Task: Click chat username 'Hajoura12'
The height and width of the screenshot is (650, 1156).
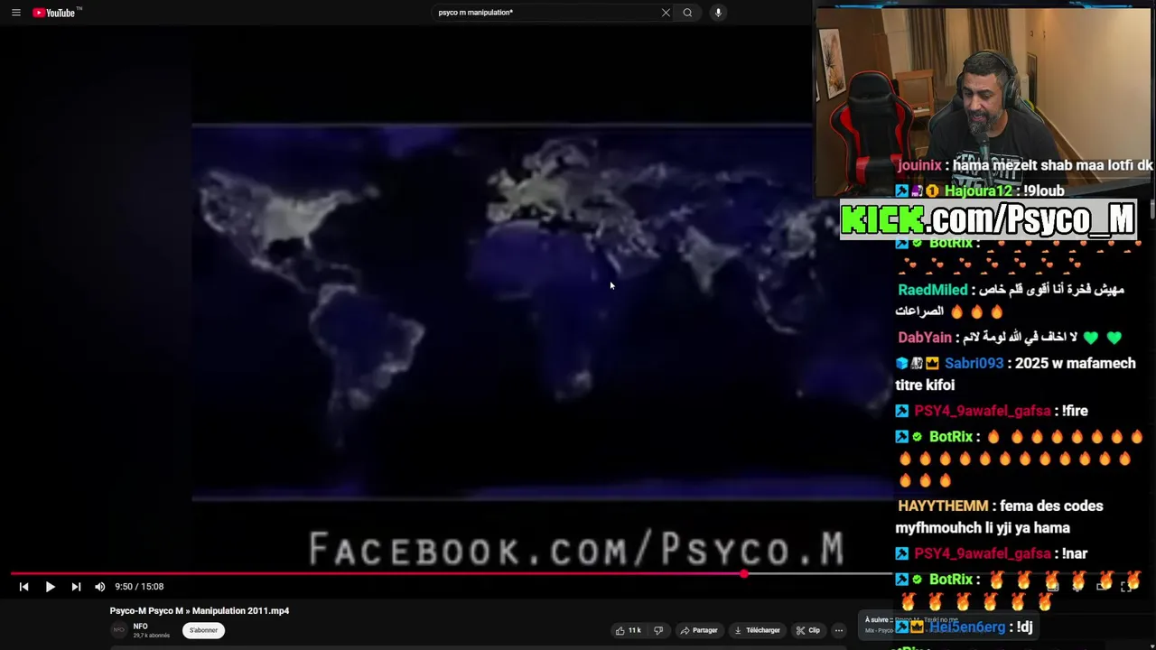Action: pyautogui.click(x=978, y=190)
